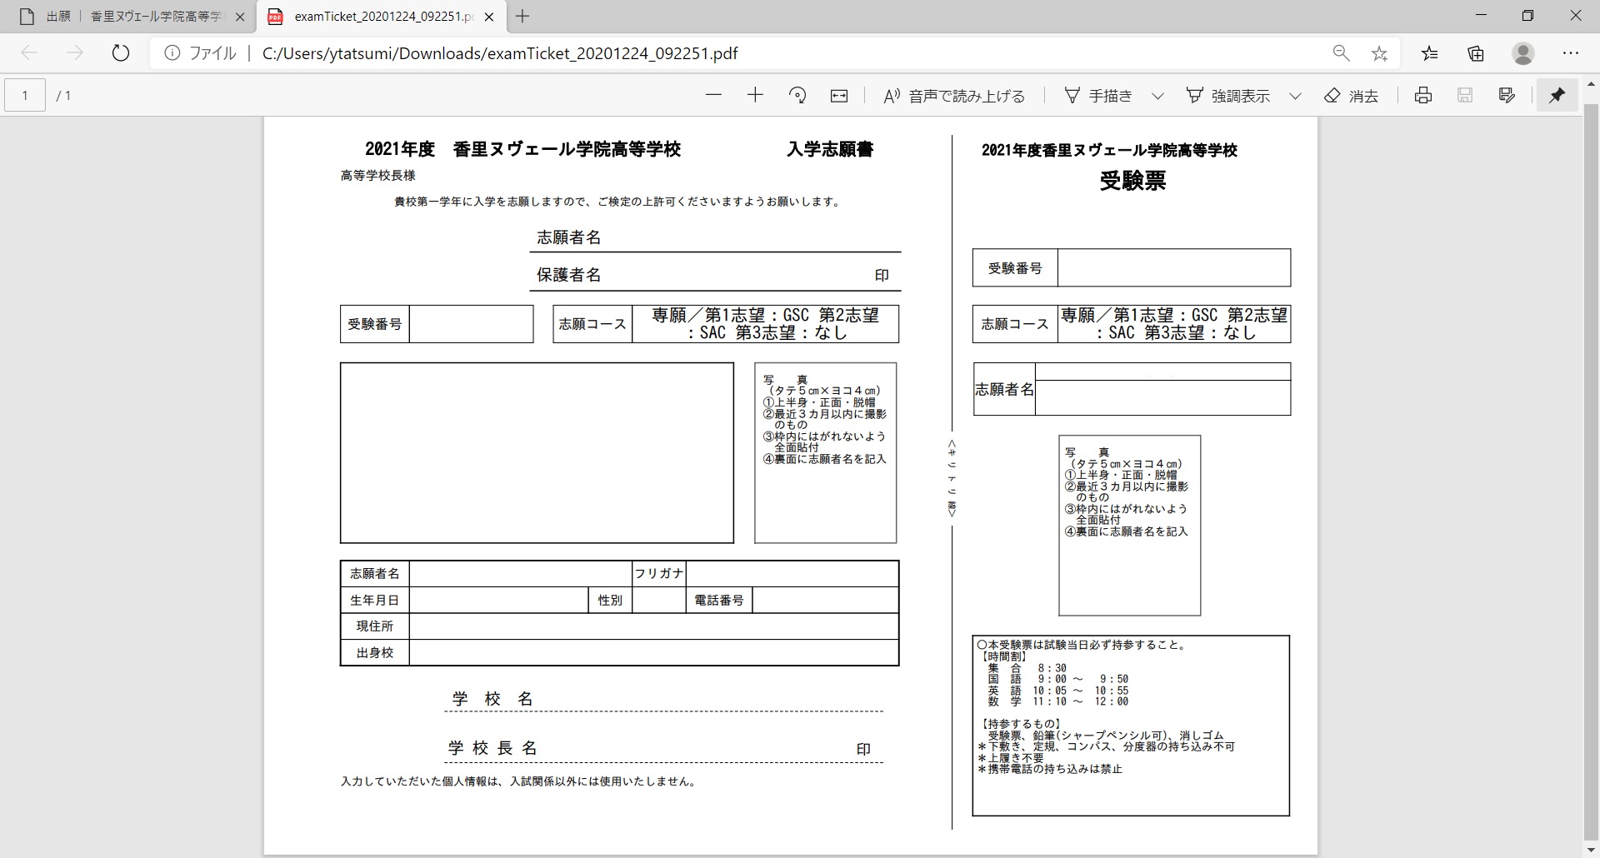Switch to the 出願 香里ヌヴェール学院 tab

(133, 17)
